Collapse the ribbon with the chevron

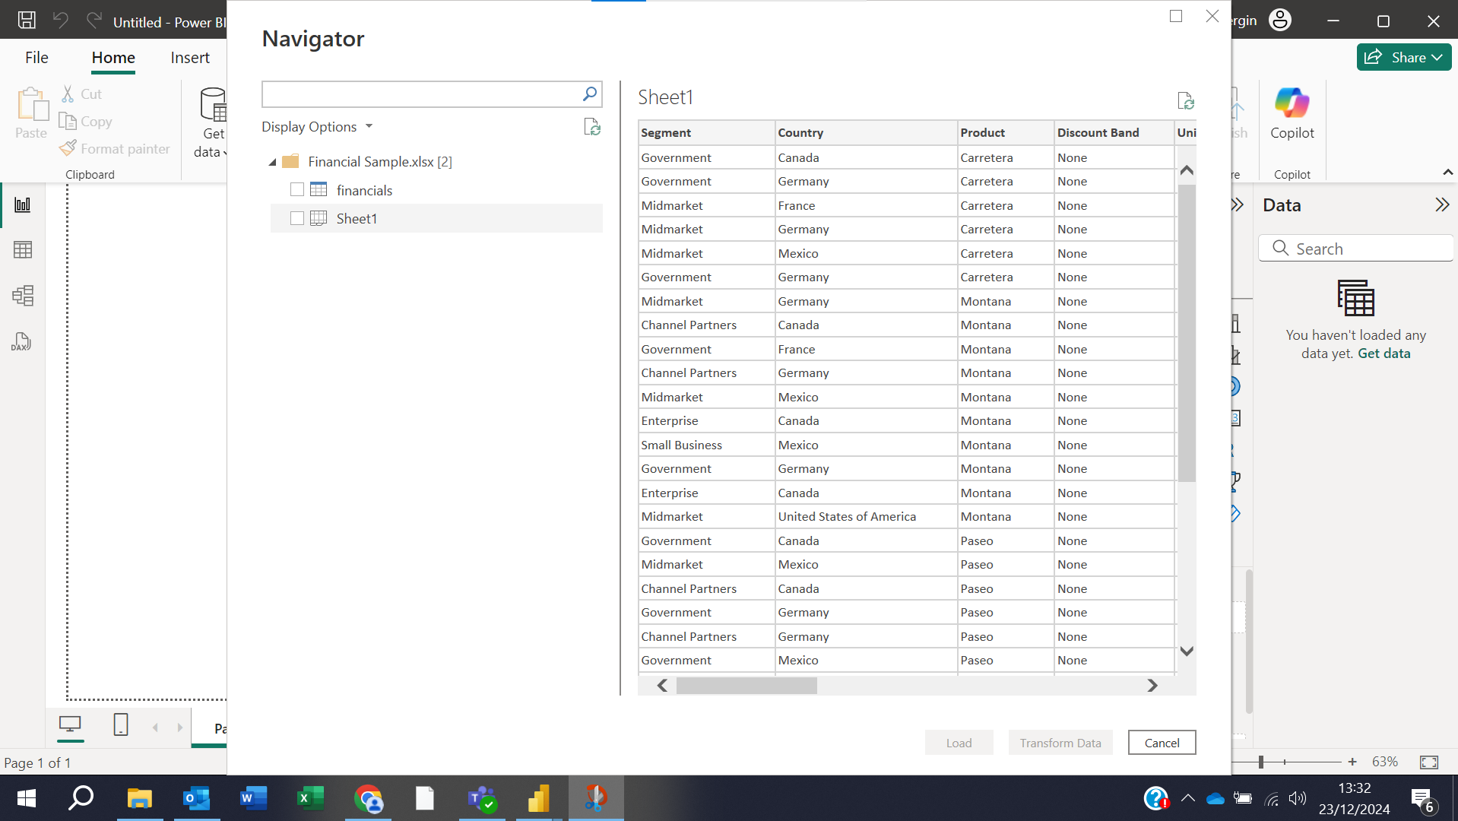coord(1447,173)
